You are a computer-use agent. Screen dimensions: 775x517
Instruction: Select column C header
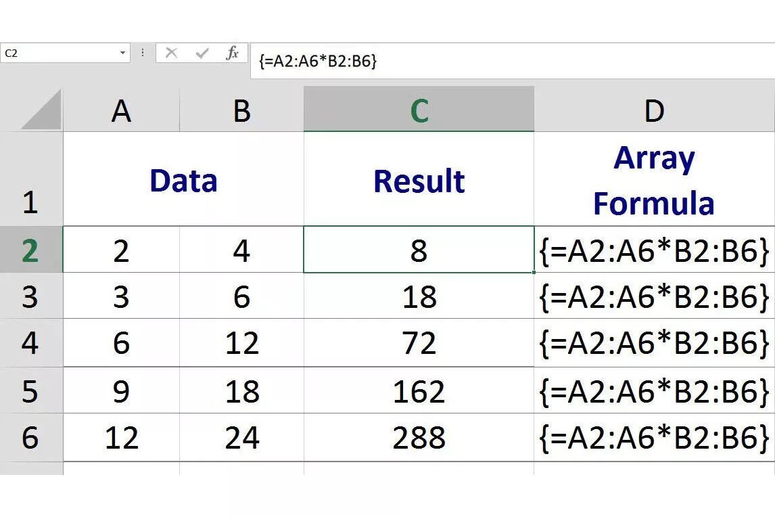point(419,111)
